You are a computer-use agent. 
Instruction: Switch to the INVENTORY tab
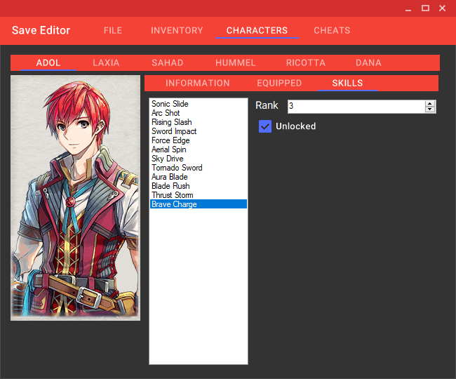coord(177,31)
